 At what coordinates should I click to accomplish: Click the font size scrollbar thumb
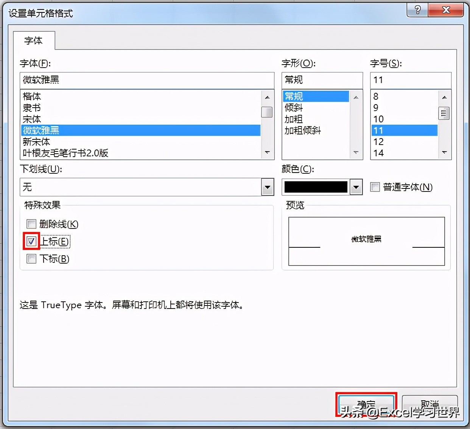point(444,113)
